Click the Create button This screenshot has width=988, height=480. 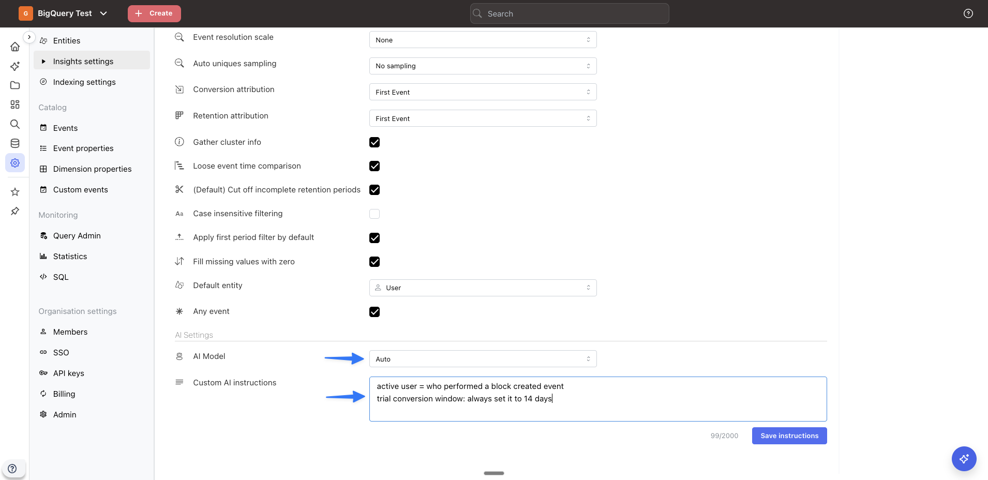tap(154, 13)
